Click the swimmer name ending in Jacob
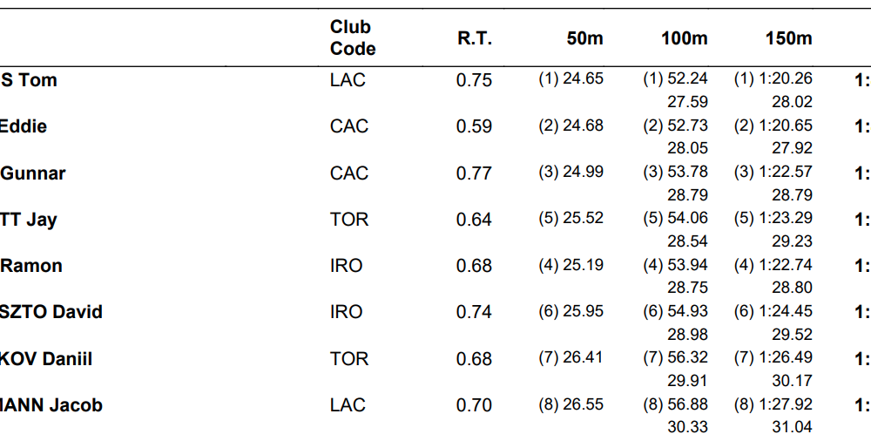Image resolution: width=871 pixels, height=441 pixels. (52, 405)
